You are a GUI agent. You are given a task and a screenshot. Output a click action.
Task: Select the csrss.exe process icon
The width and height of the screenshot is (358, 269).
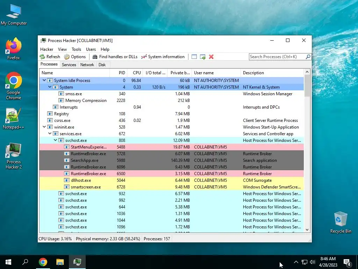(50, 120)
